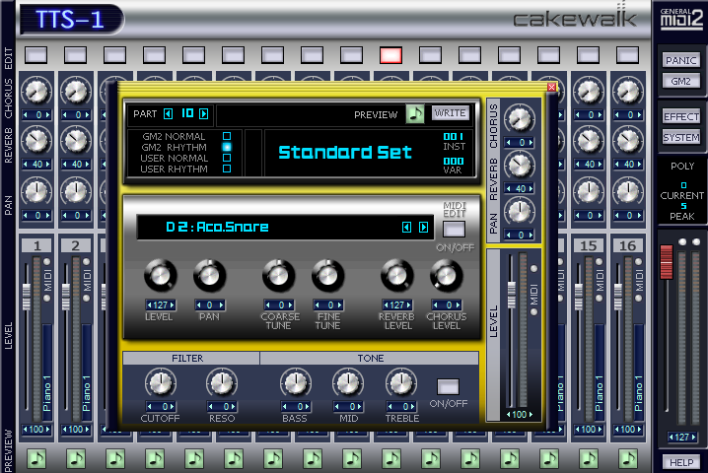Click the master volume fader handle
Image resolution: width=708 pixels, height=473 pixels.
coord(667,262)
